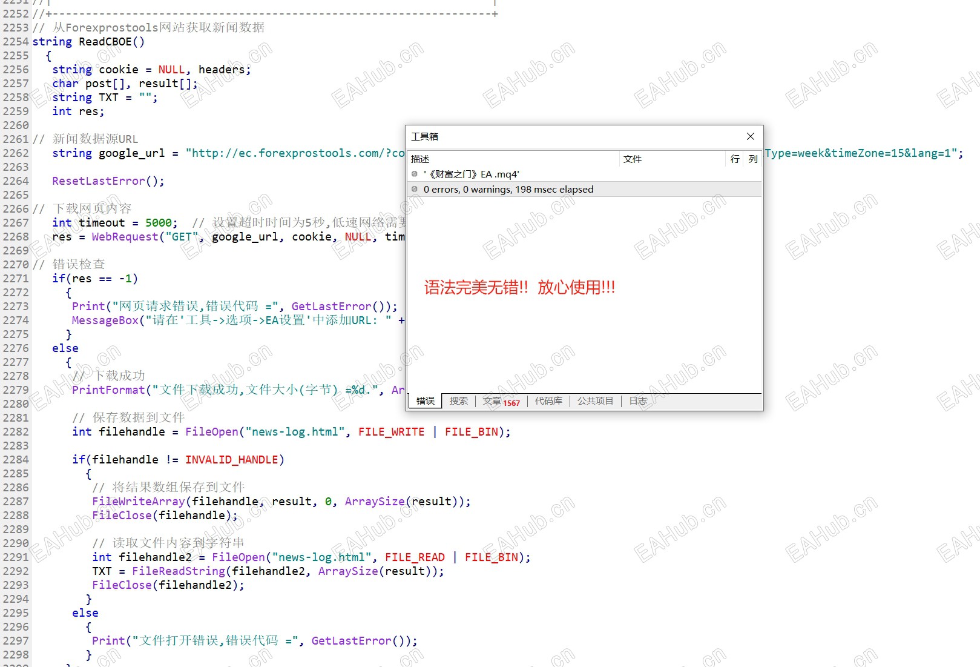
Task: Click the comment '// 下载成功'
Action: pyautogui.click(x=109, y=376)
